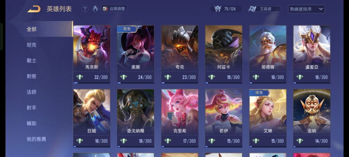Tap the mastery emblem on 金納 card
Screen dimensions: 349x157
(300, 141)
